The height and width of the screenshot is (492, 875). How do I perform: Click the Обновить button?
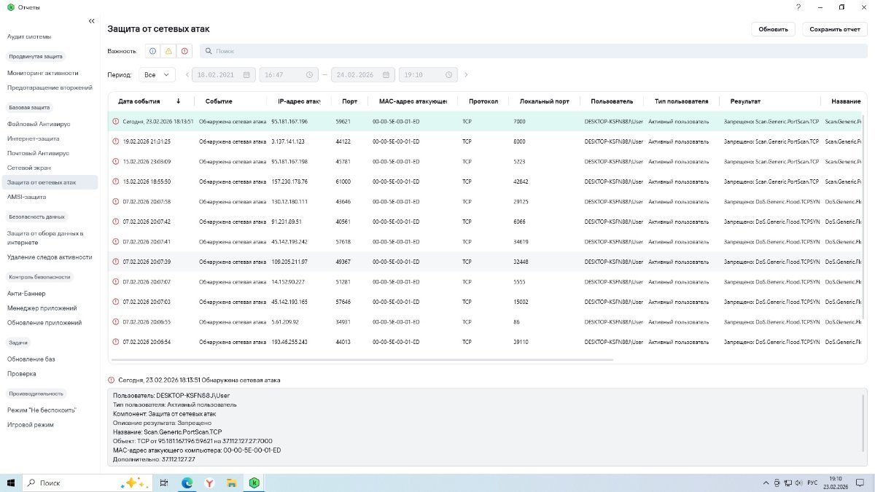(773, 29)
